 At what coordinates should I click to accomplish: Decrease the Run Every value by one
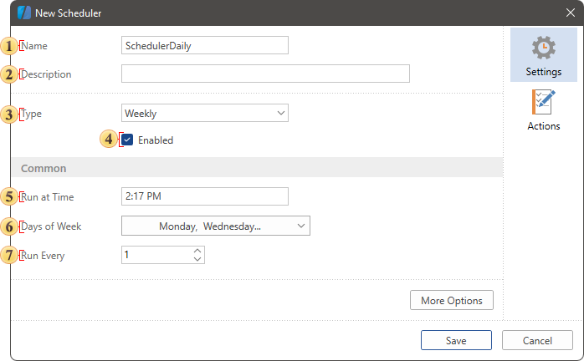[197, 260]
